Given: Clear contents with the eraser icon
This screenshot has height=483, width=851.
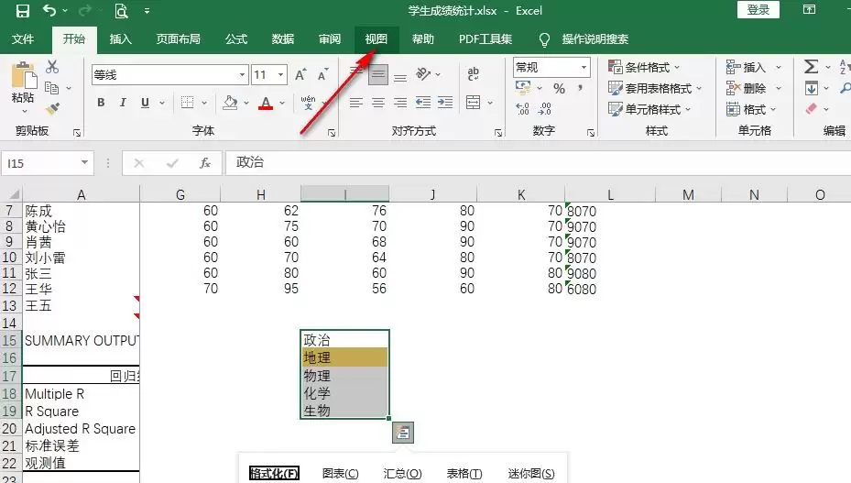Looking at the screenshot, I should (811, 109).
